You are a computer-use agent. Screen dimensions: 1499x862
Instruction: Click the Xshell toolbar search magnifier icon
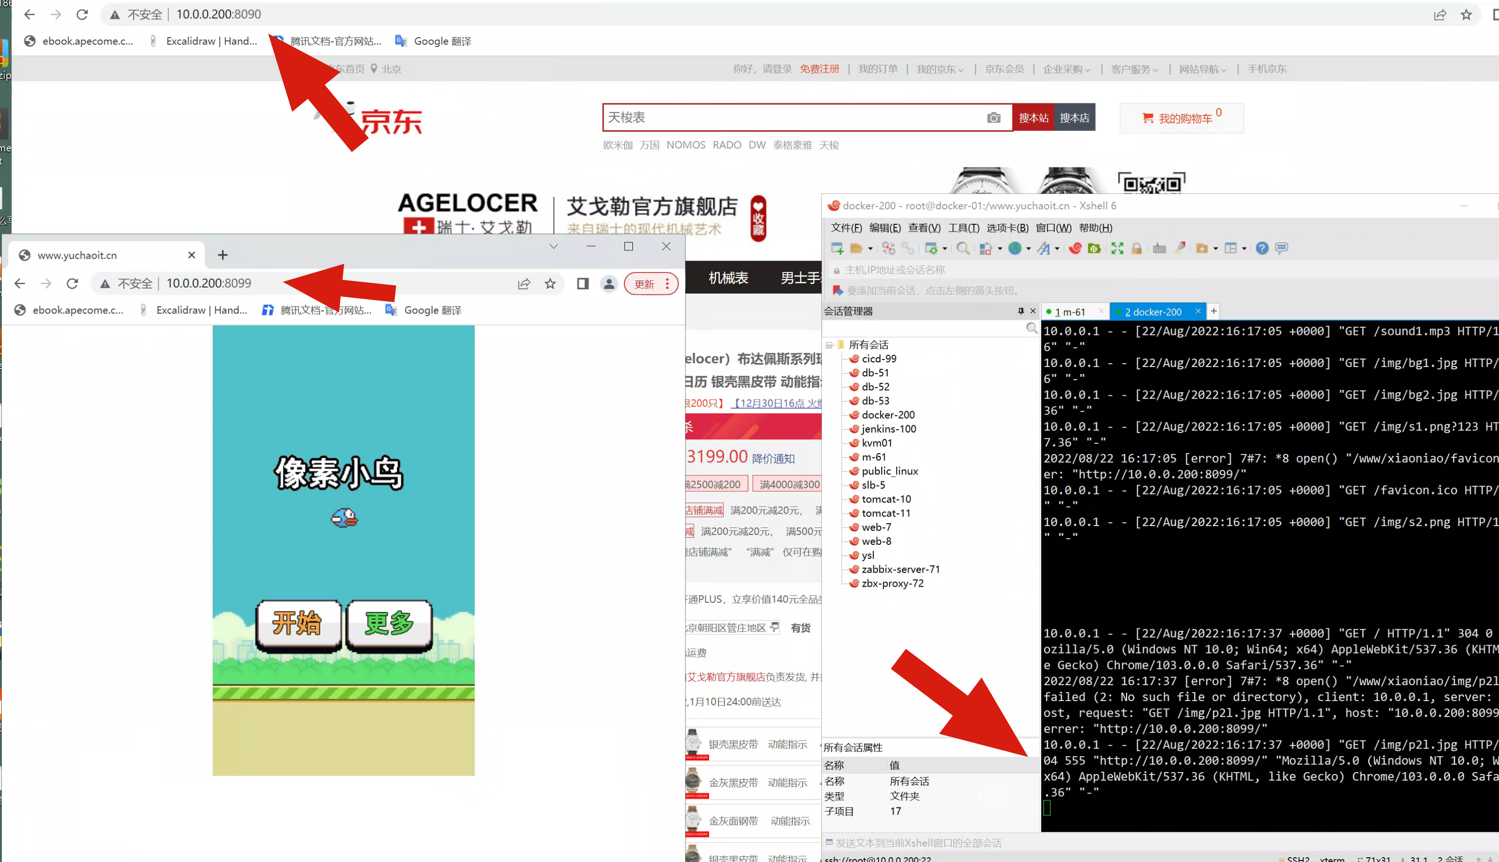pyautogui.click(x=963, y=248)
